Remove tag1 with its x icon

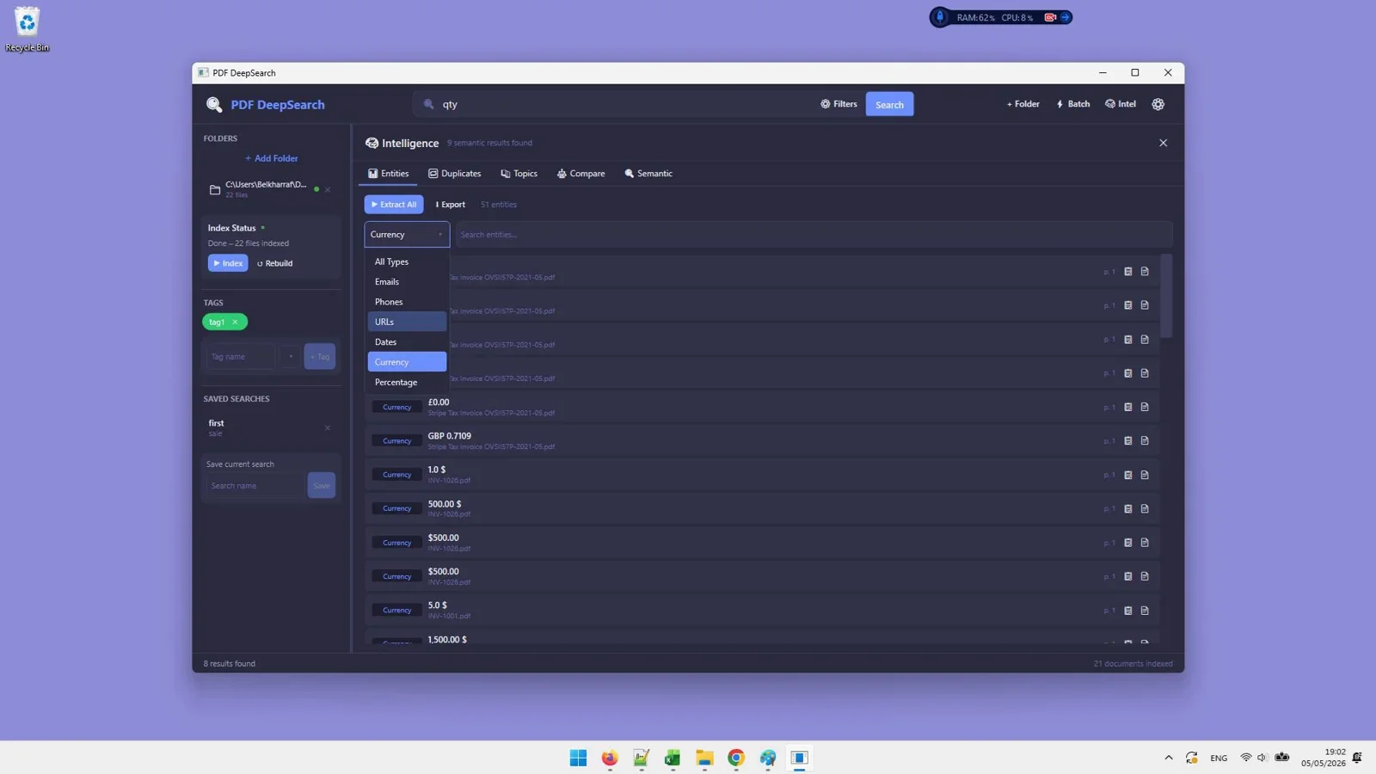[235, 322]
